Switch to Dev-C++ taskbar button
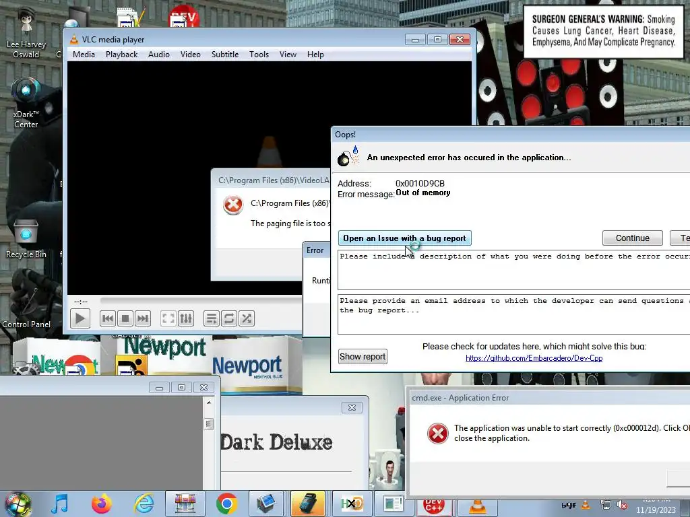 pos(434,506)
